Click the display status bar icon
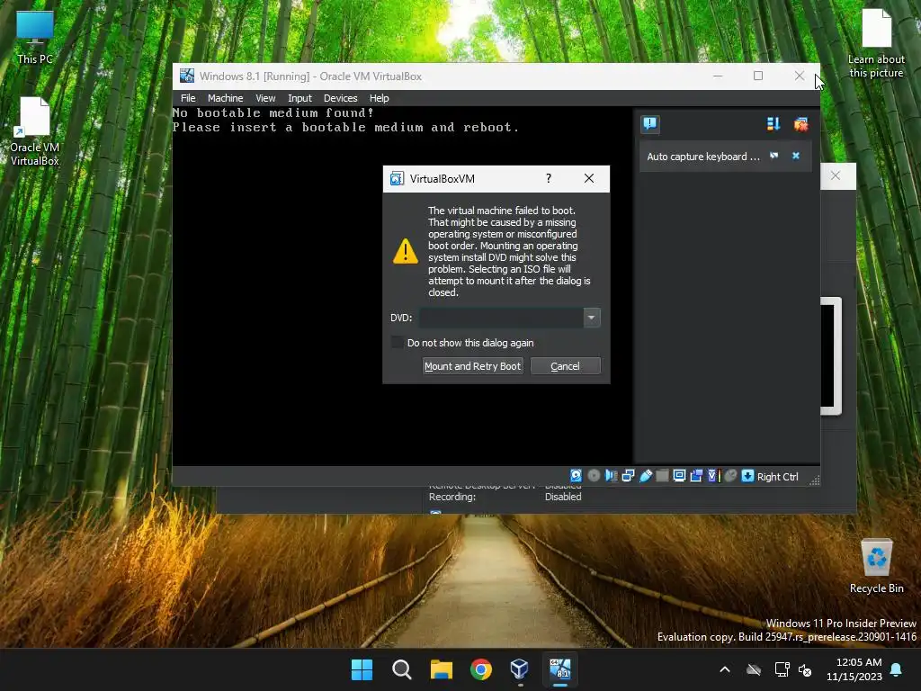The width and height of the screenshot is (921, 691). tap(679, 476)
